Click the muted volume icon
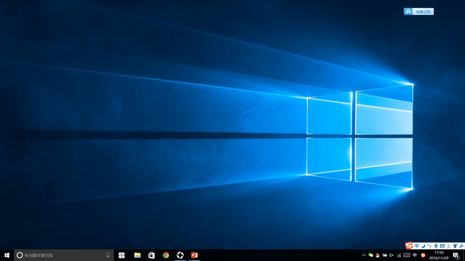Image resolution: width=465 pixels, height=261 pixels. coord(391,255)
